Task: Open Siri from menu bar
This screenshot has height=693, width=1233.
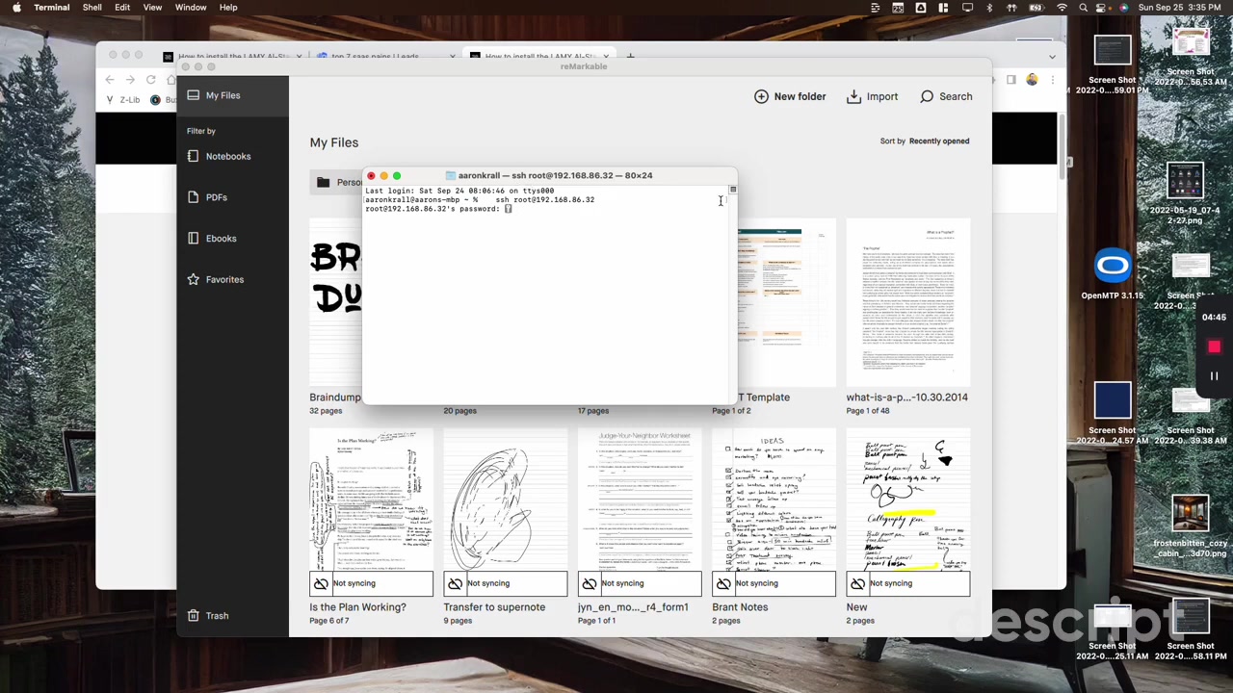Action: pyautogui.click(x=1123, y=8)
